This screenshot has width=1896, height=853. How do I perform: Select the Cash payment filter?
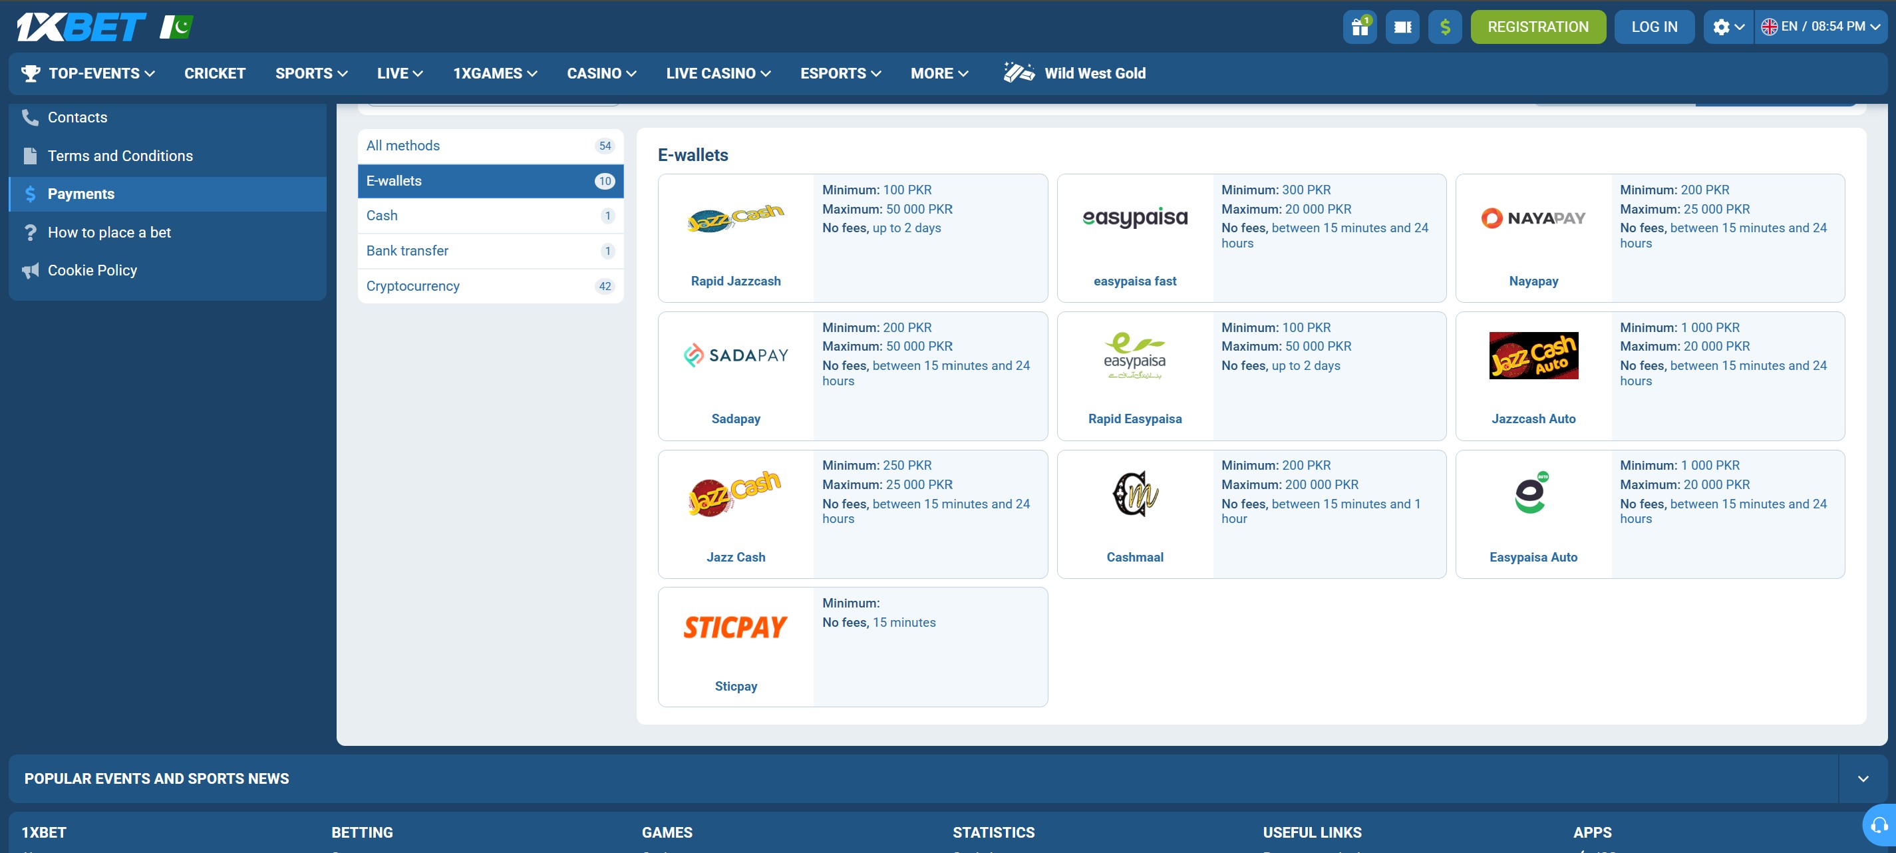pyautogui.click(x=490, y=216)
